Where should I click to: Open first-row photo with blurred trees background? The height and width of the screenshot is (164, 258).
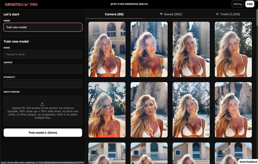[233, 49]
